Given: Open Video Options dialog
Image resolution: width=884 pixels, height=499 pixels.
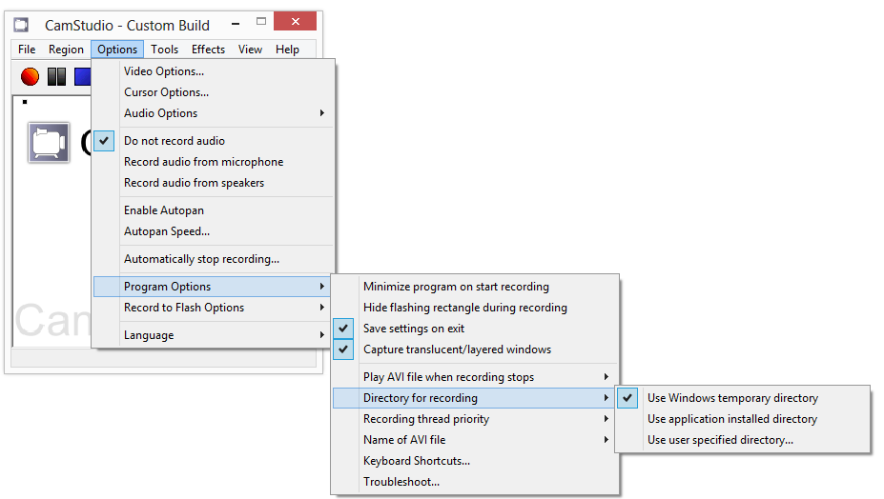Looking at the screenshot, I should coord(164,71).
